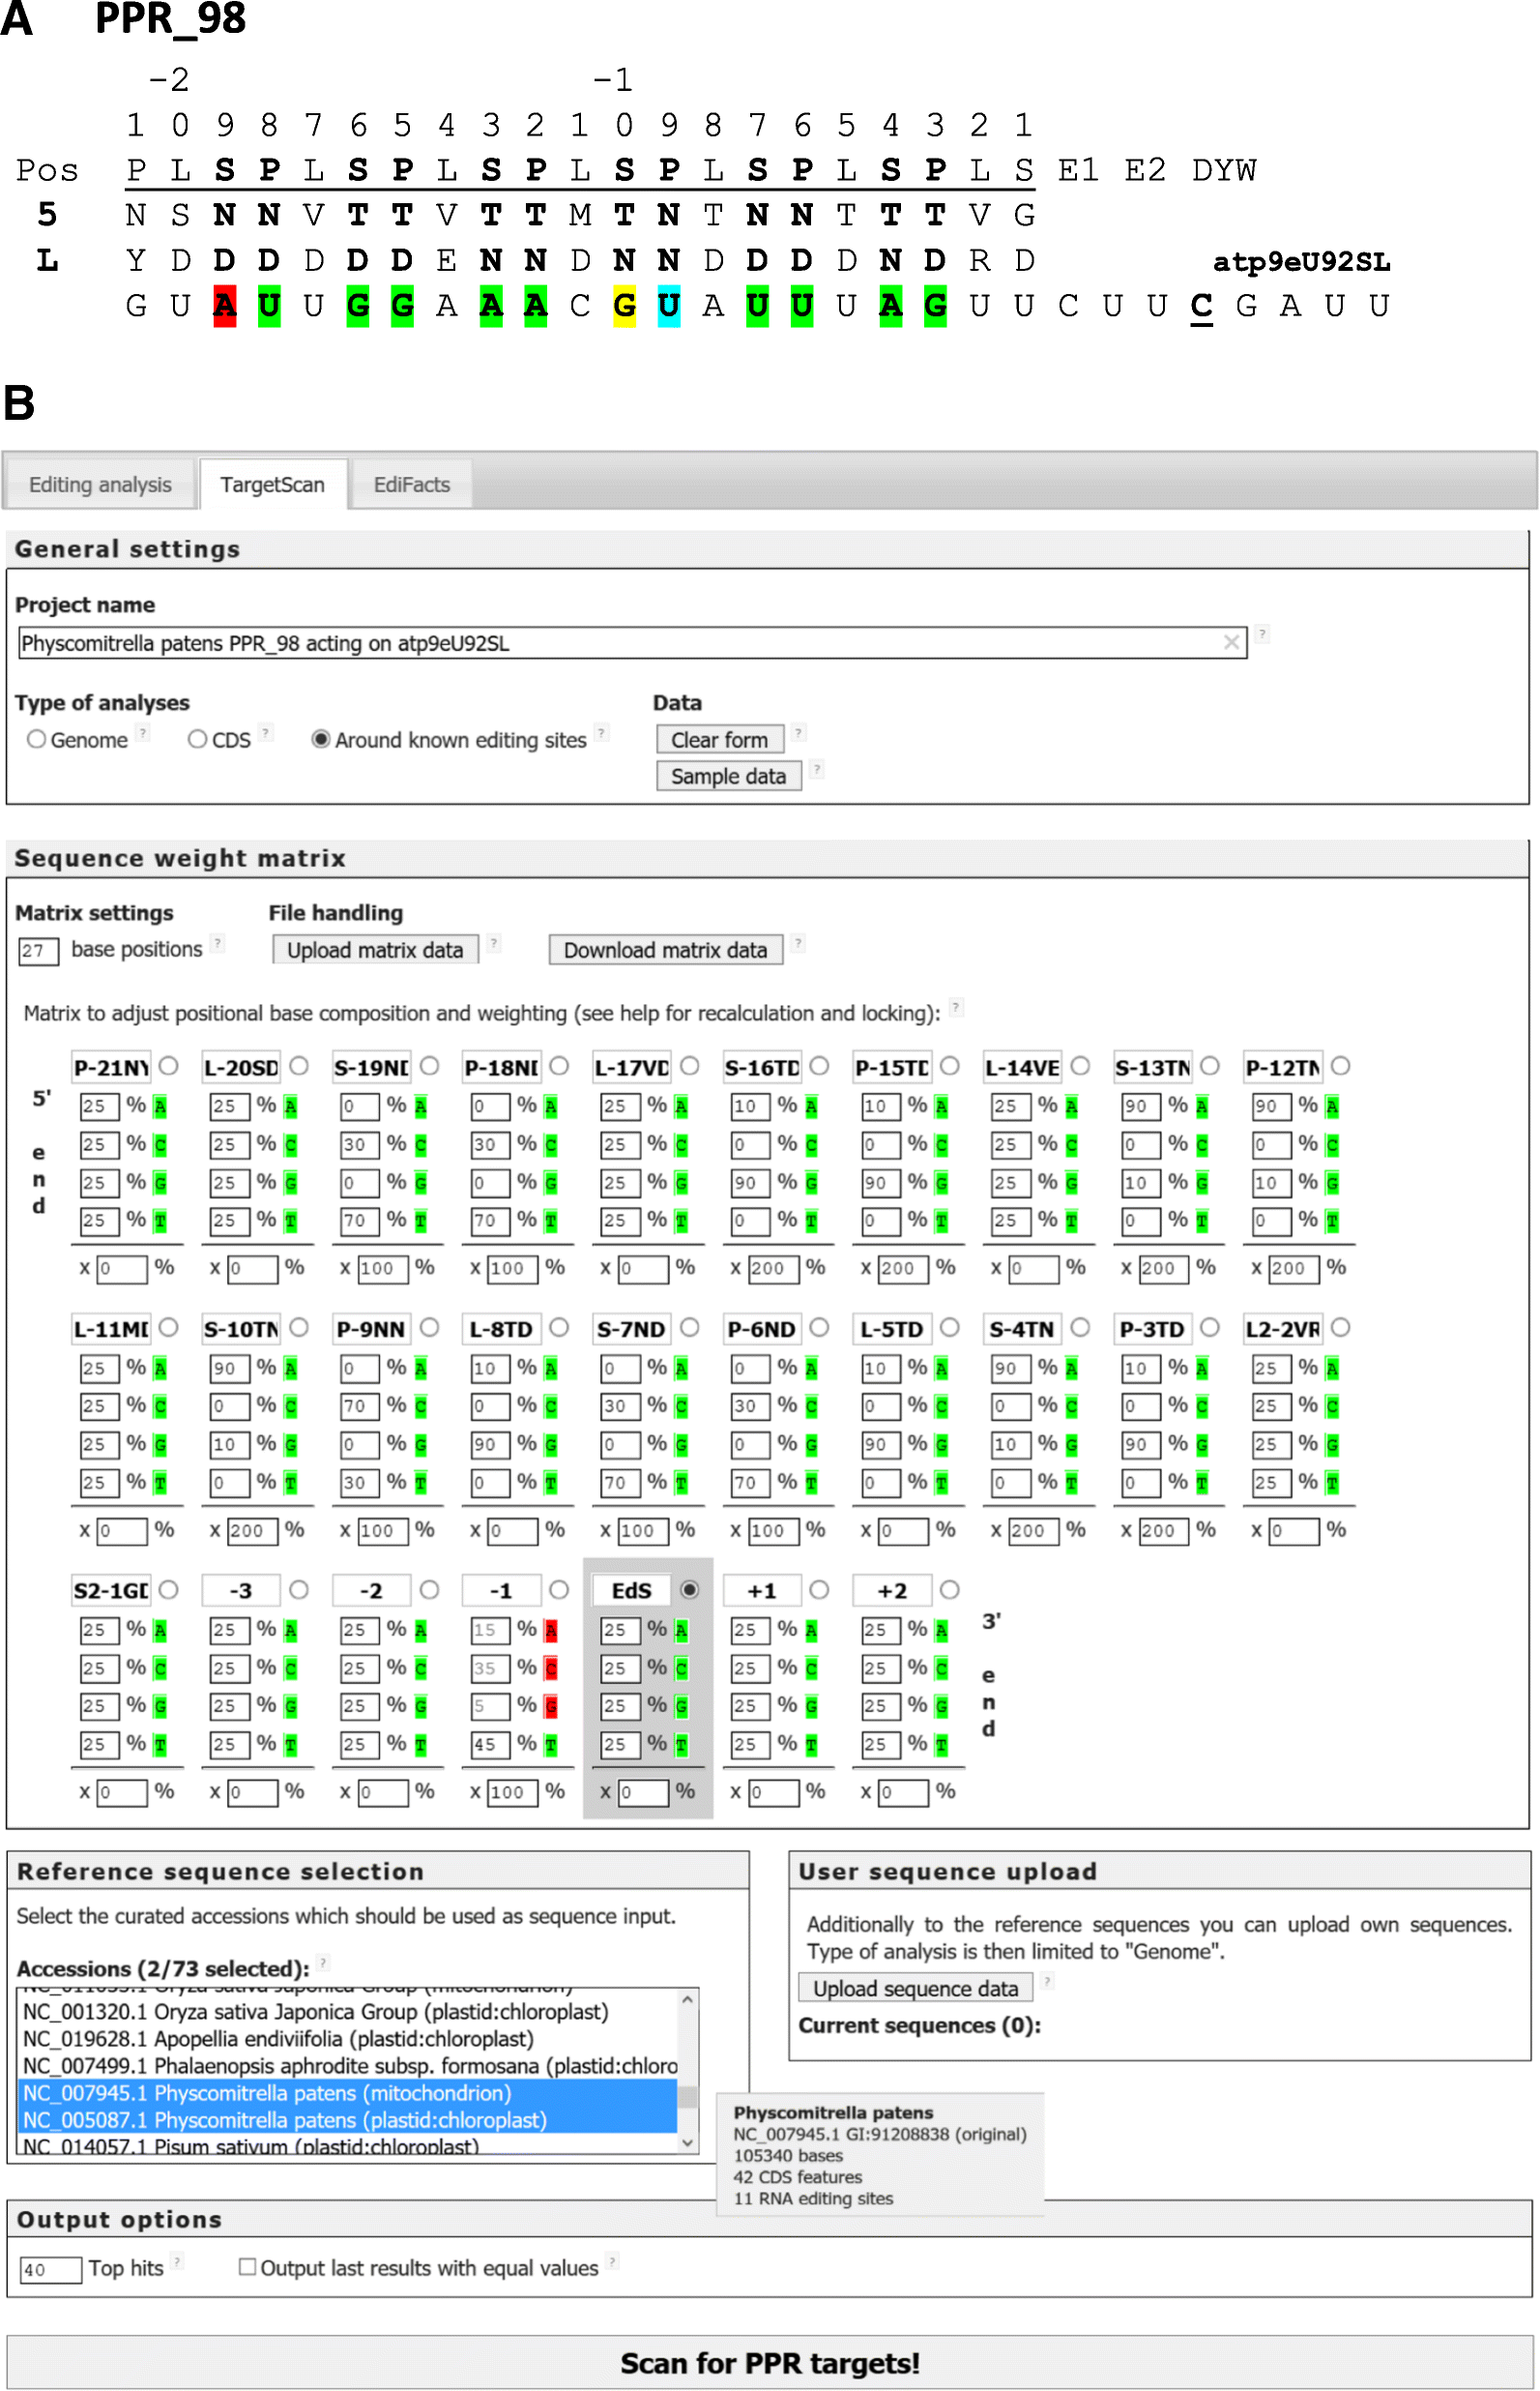The height and width of the screenshot is (2391, 1540).
Task: Select NC_007499.1 Phalaenopsis aphrodite accession
Action: coord(347,2066)
